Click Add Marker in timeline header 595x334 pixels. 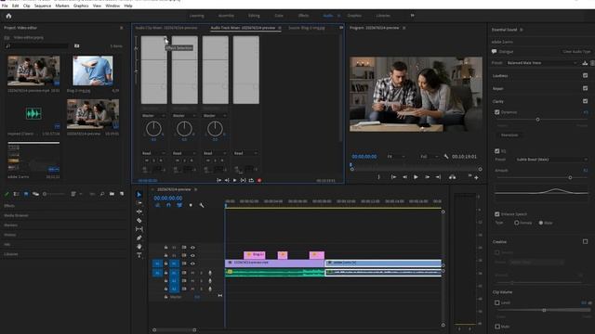coord(191,205)
